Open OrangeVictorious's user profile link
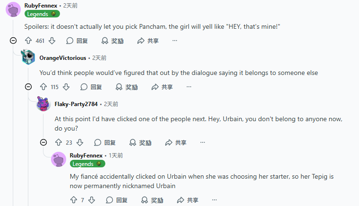Image resolution: width=359 pixels, height=206 pixels. point(63,58)
